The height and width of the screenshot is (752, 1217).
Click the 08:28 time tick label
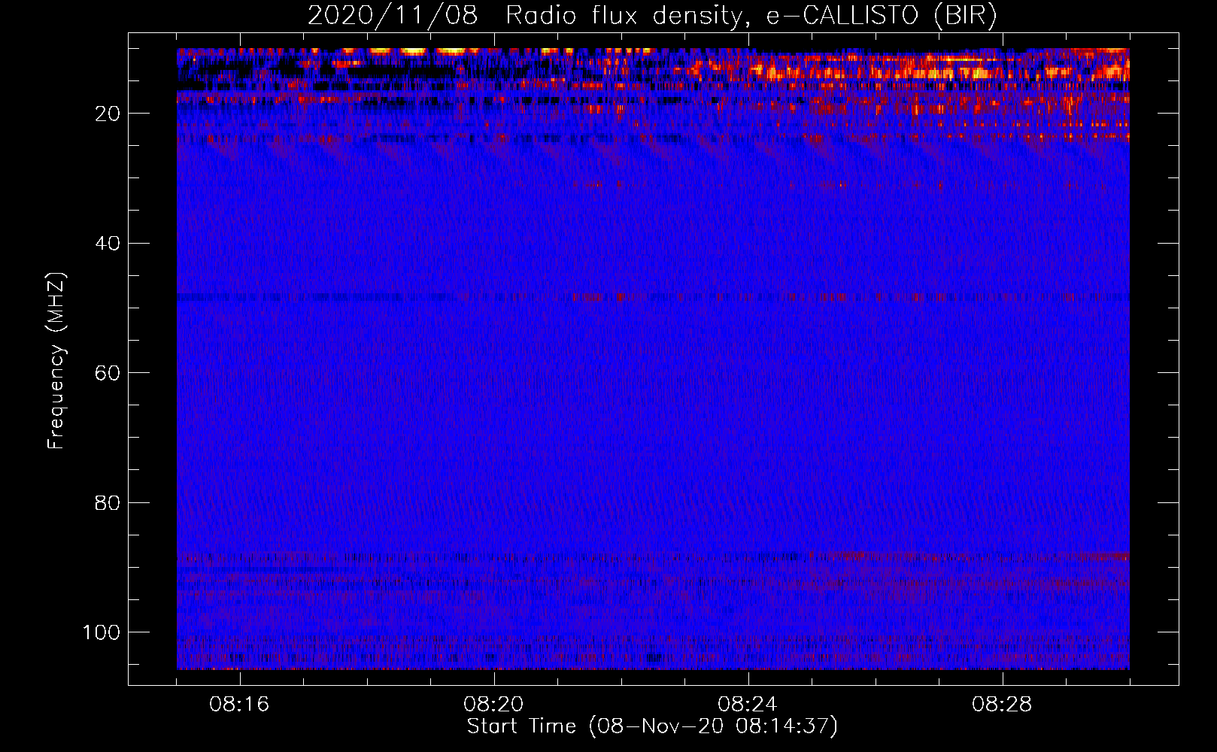[x=1002, y=705]
